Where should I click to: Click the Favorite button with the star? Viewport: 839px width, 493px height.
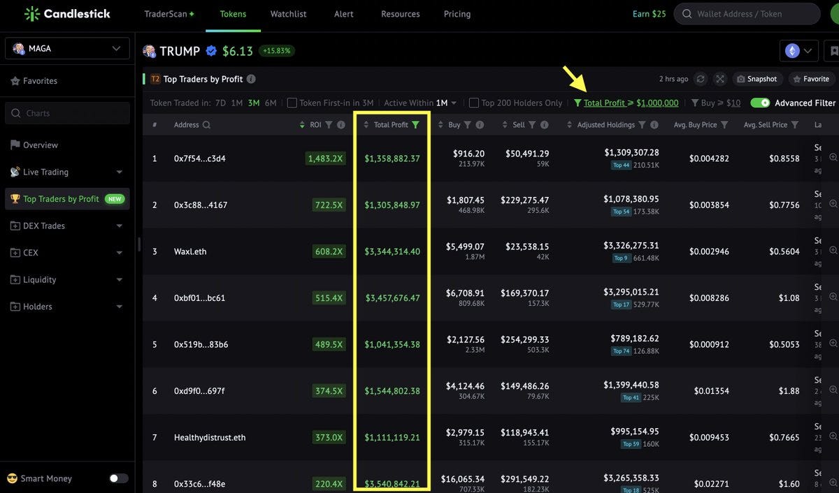point(812,79)
